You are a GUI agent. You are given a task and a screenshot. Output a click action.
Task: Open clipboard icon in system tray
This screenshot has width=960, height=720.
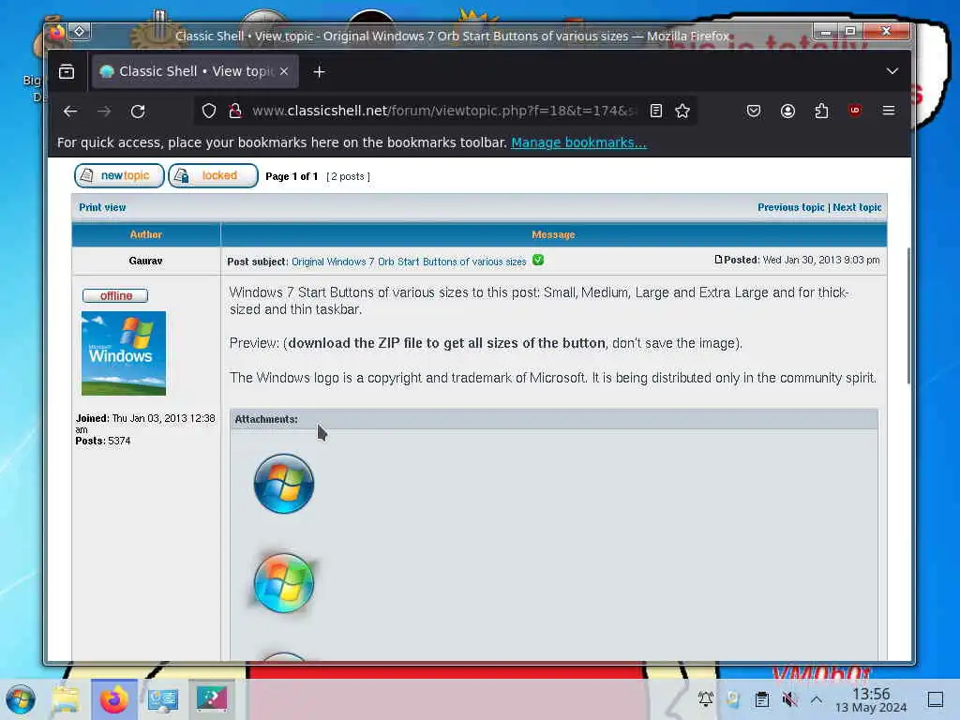click(x=761, y=698)
